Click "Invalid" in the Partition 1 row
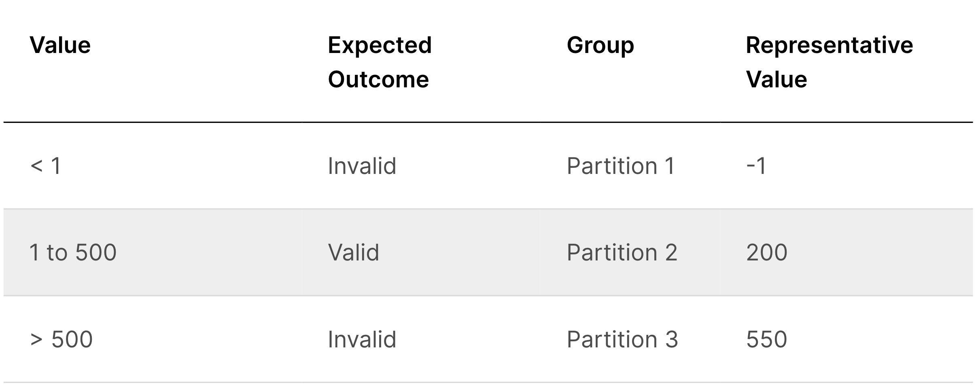This screenshot has height=385, width=976. point(362,166)
